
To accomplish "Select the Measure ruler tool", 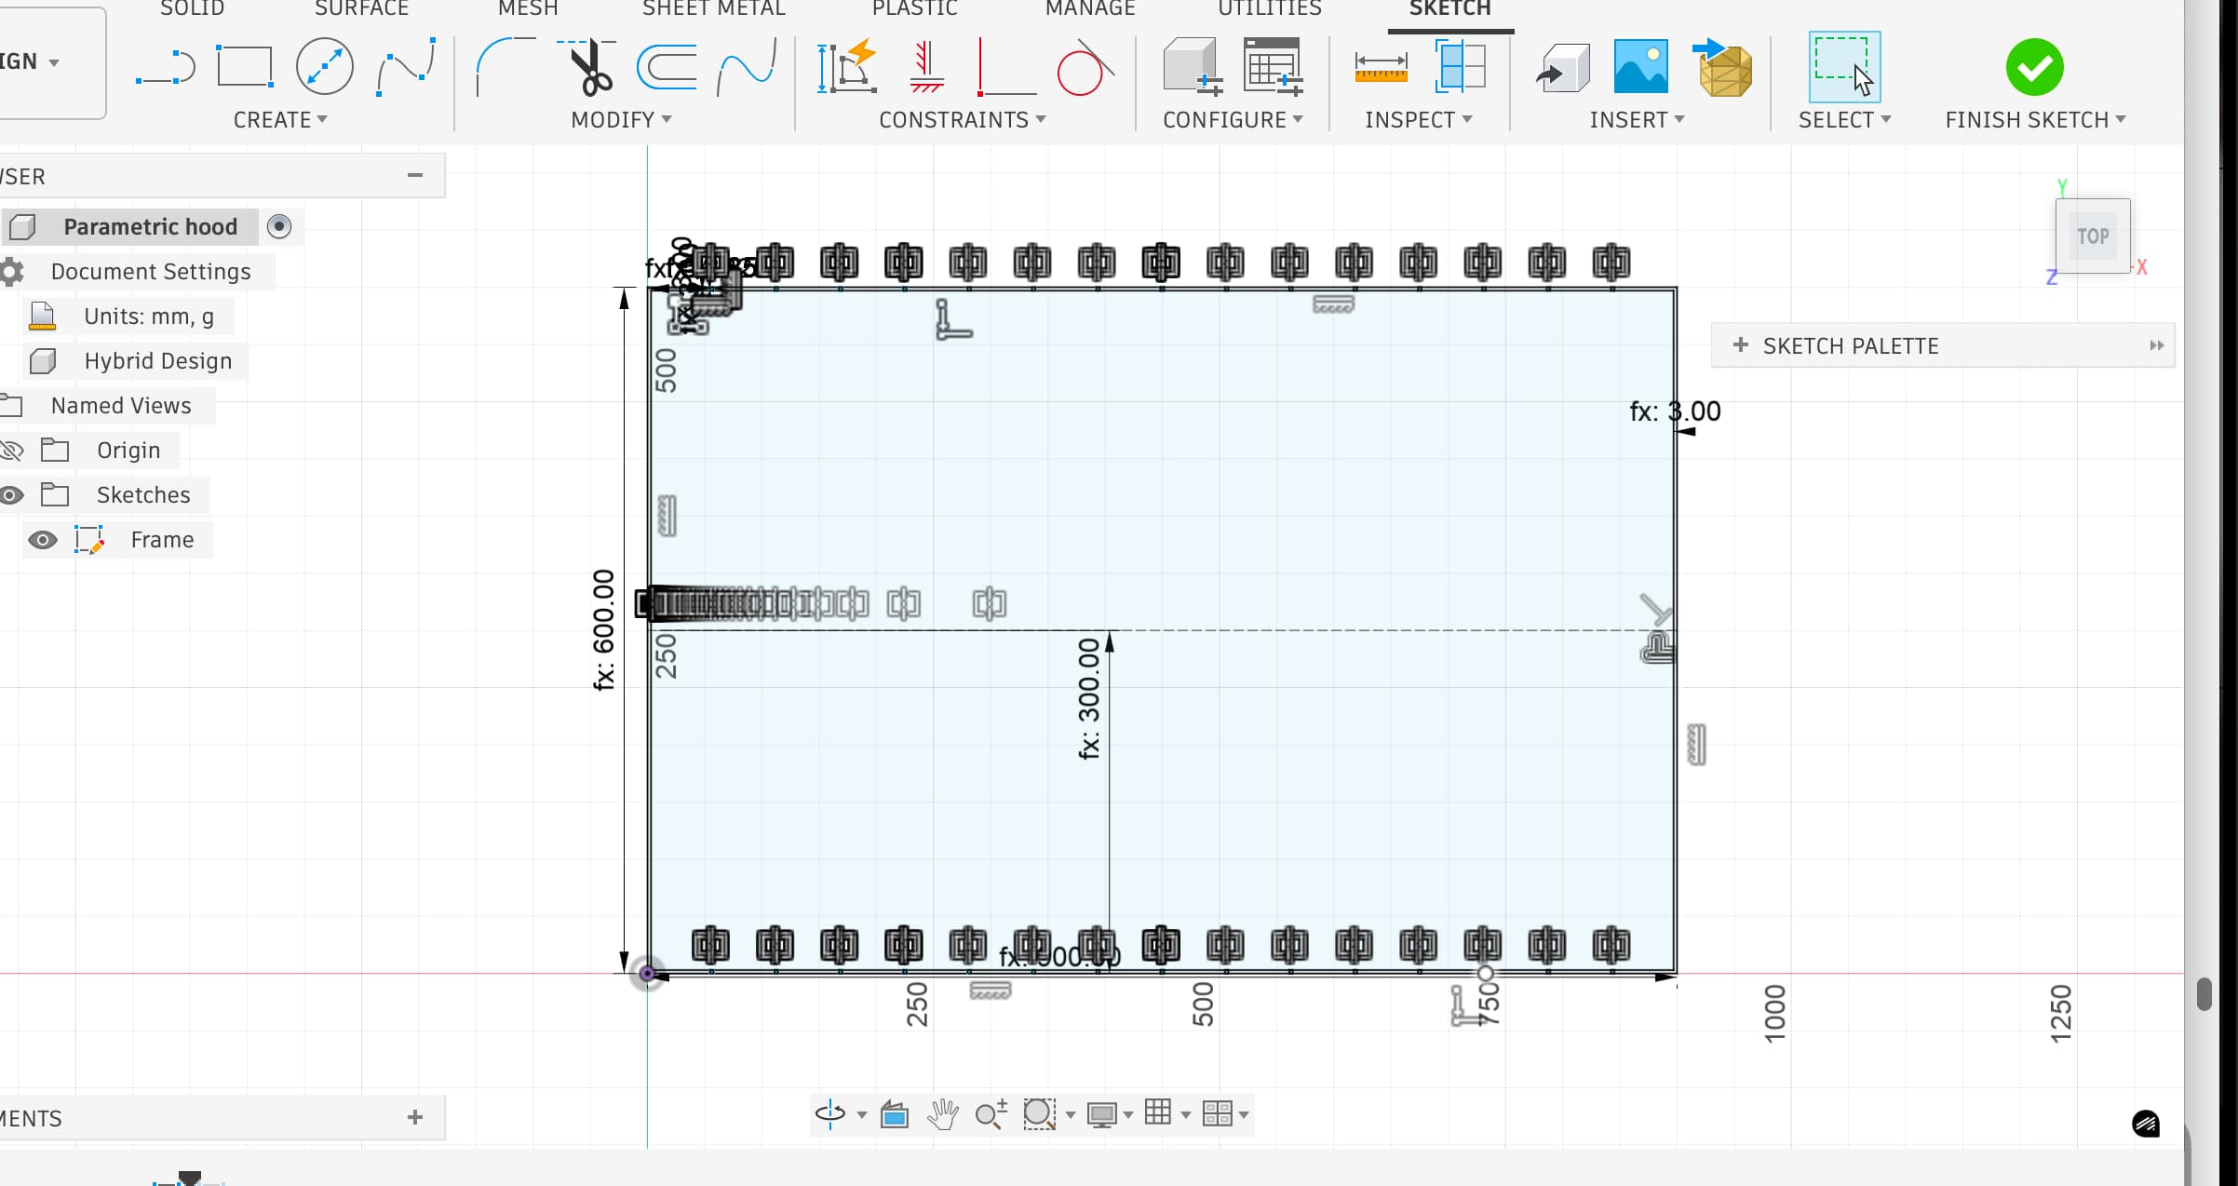I will pos(1381,67).
